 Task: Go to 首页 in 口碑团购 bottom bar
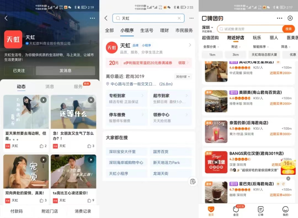click(x=211, y=211)
